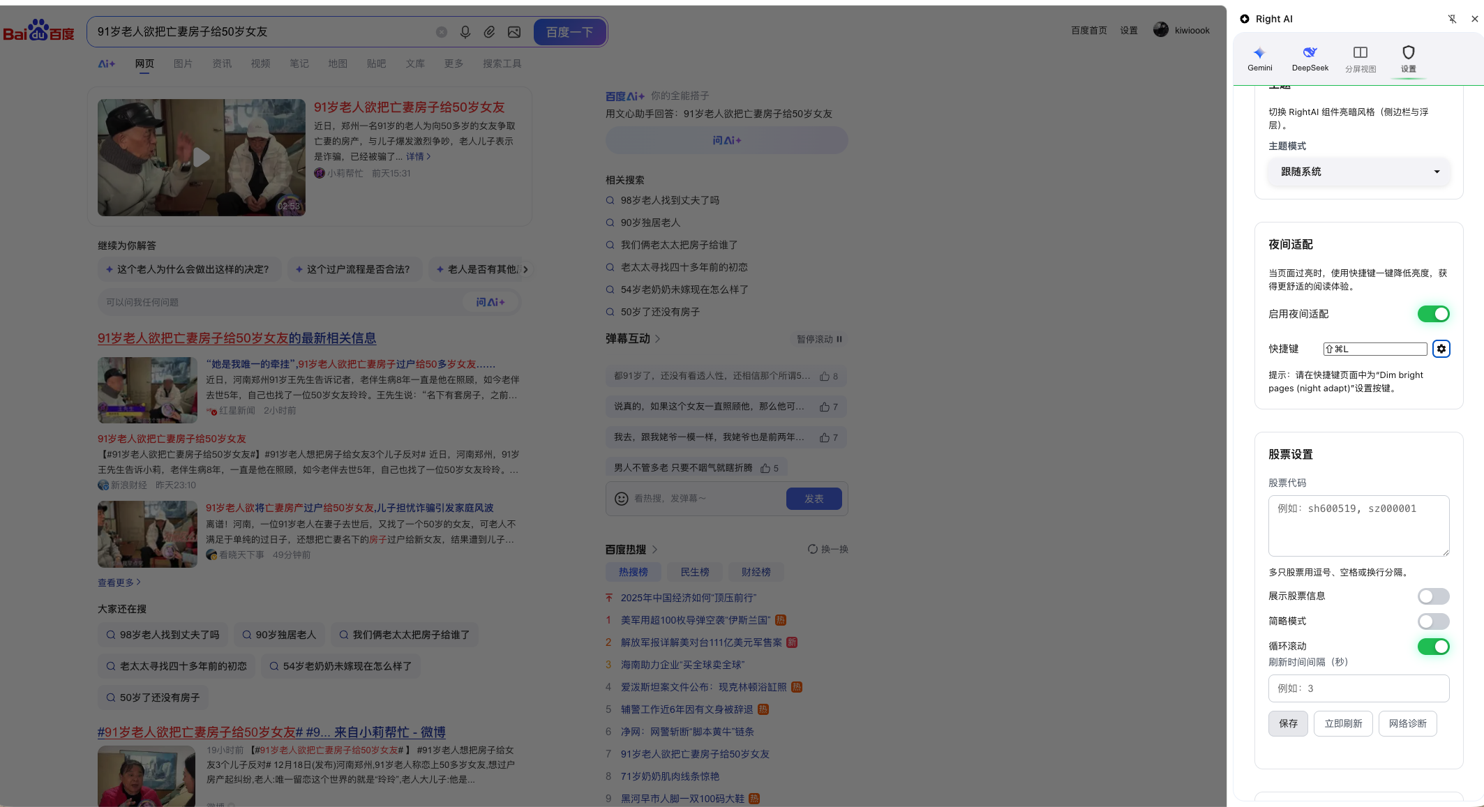
Task: Switch to the 资讯 tab
Action: click(222, 63)
